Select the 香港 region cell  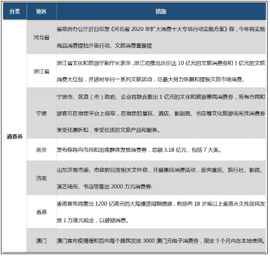(x=42, y=212)
